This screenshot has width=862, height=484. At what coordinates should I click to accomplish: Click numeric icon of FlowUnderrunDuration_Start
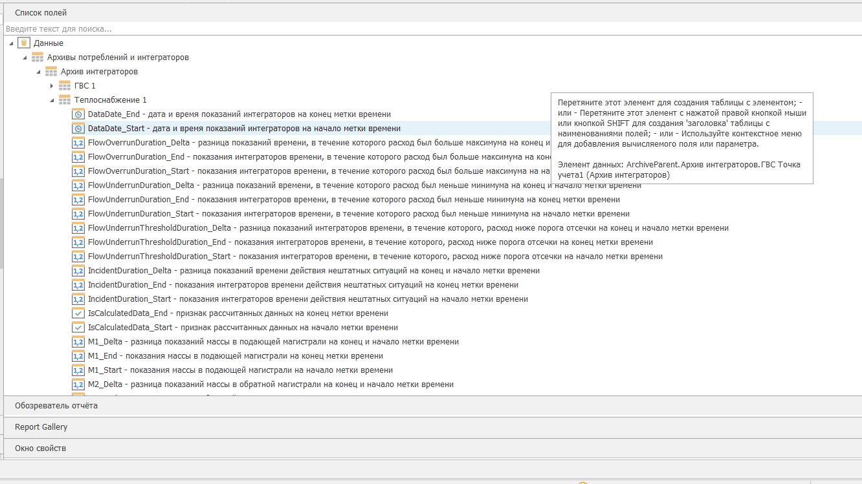[x=78, y=213]
